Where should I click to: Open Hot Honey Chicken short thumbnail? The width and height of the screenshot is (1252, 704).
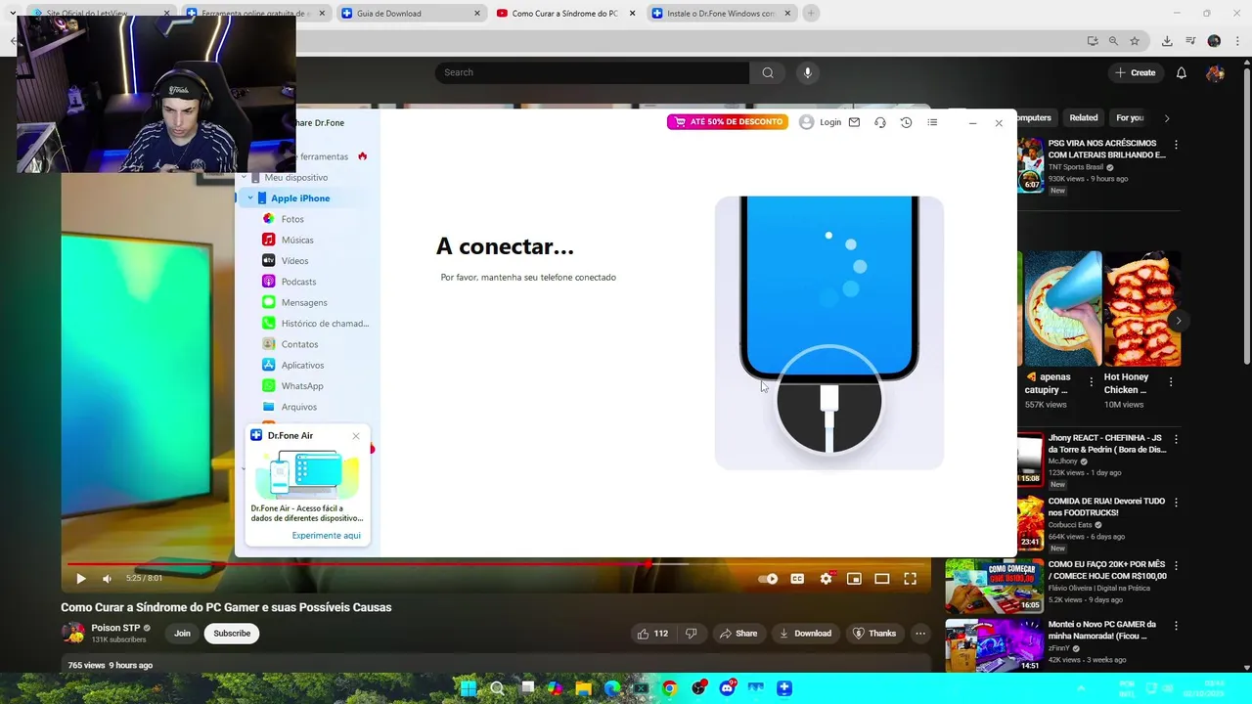pos(1141,309)
